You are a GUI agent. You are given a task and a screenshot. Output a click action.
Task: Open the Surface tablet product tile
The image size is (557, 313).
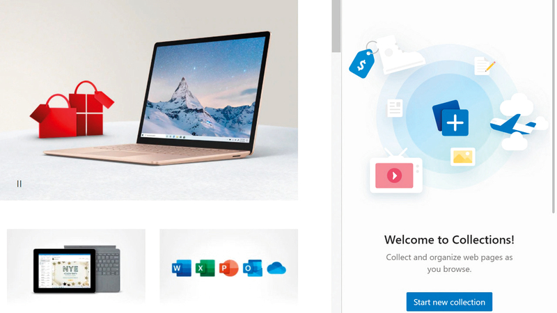76,266
